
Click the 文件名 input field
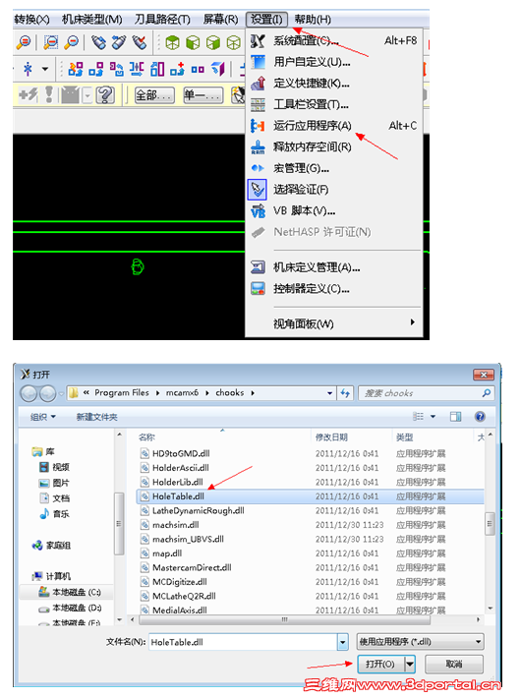(x=243, y=642)
